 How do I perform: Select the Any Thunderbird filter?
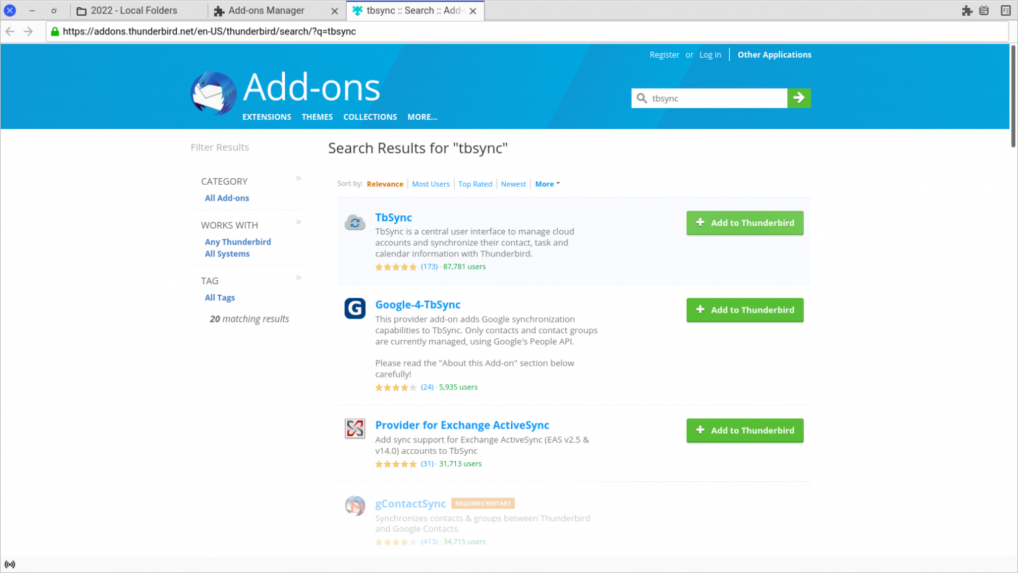pos(238,242)
